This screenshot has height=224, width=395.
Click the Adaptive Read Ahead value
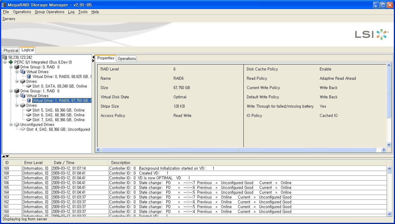pyautogui.click(x=338, y=78)
